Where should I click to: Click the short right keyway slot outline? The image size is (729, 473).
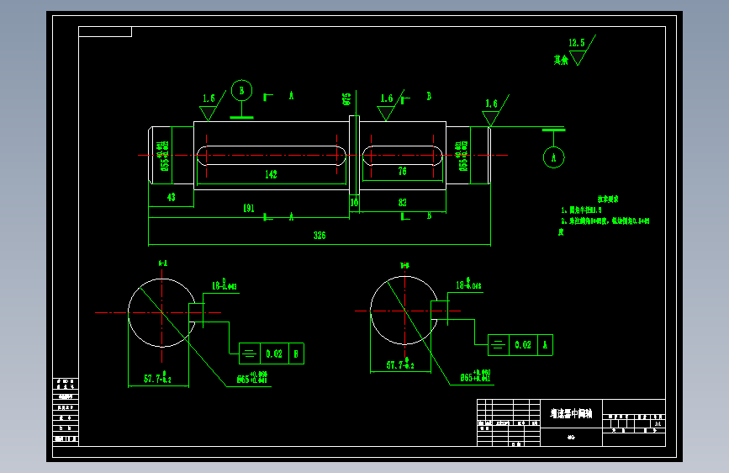coord(403,156)
